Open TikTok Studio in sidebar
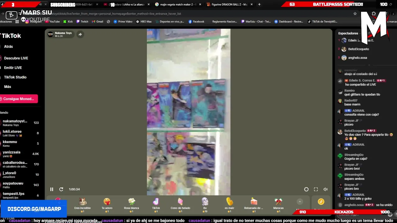 (15, 77)
